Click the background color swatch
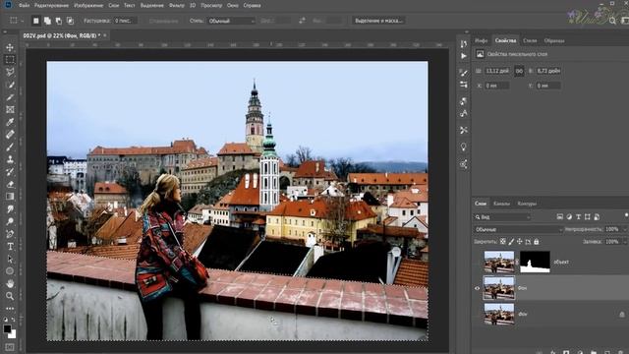Screen dimensions: 629x354 (x=13, y=334)
